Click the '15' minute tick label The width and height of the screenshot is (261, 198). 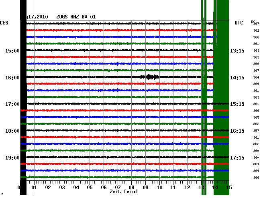229,187
